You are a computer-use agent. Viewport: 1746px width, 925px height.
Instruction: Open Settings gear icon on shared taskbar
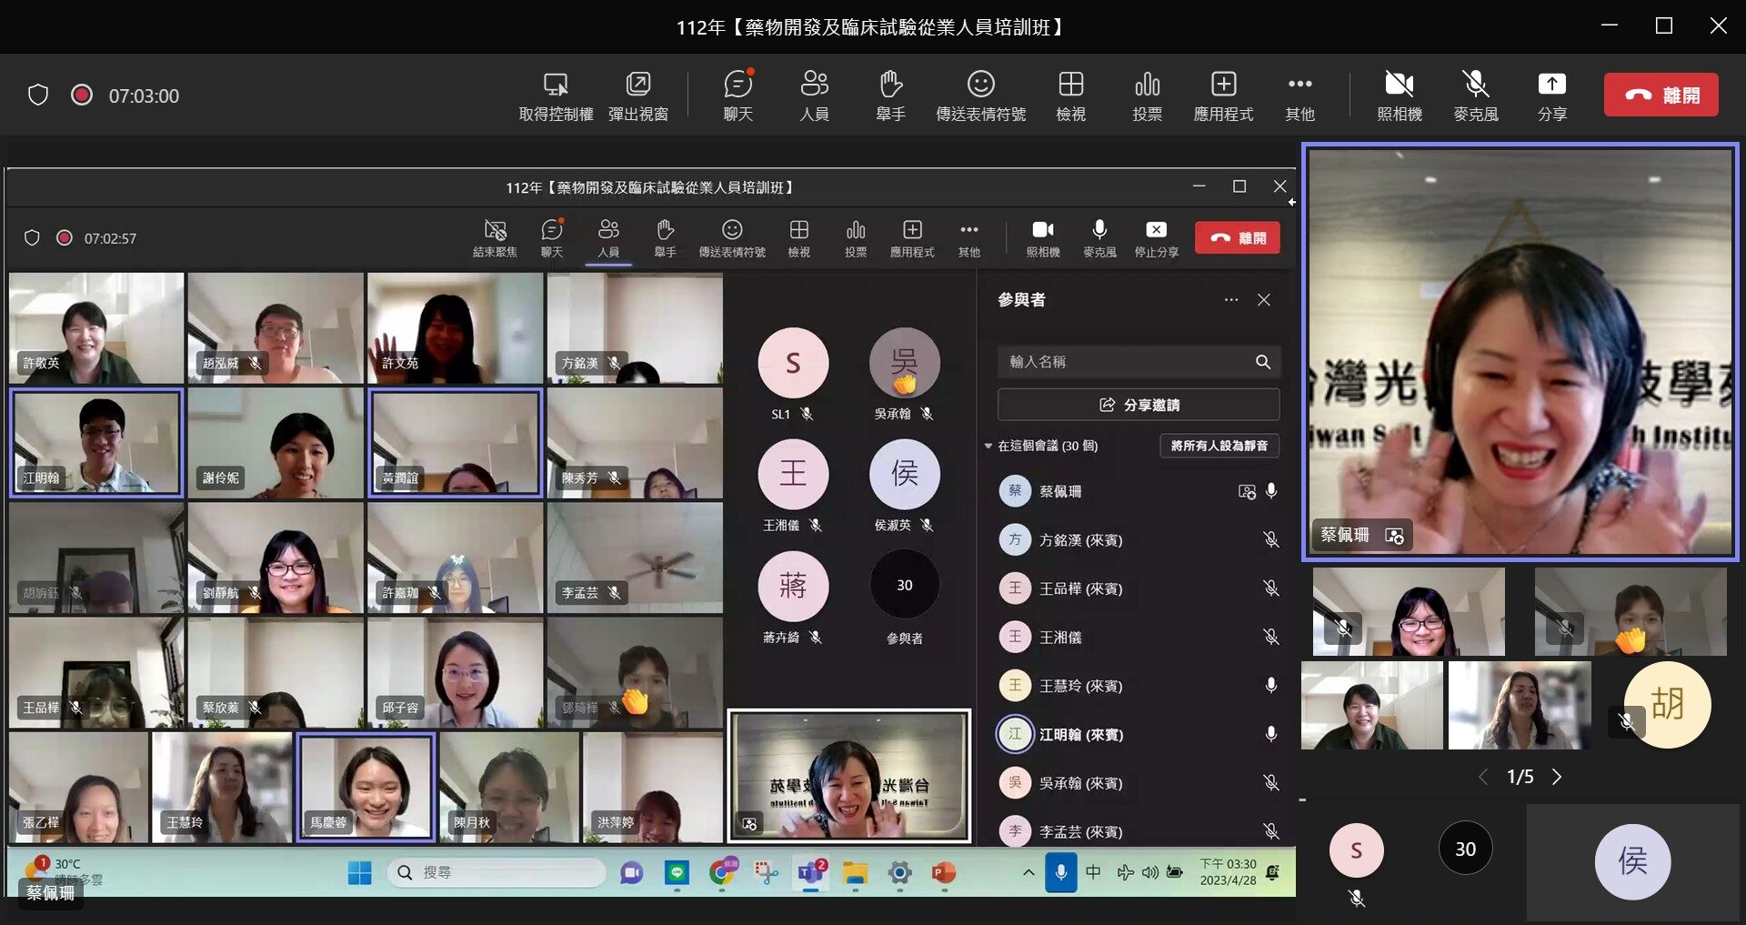tap(899, 873)
